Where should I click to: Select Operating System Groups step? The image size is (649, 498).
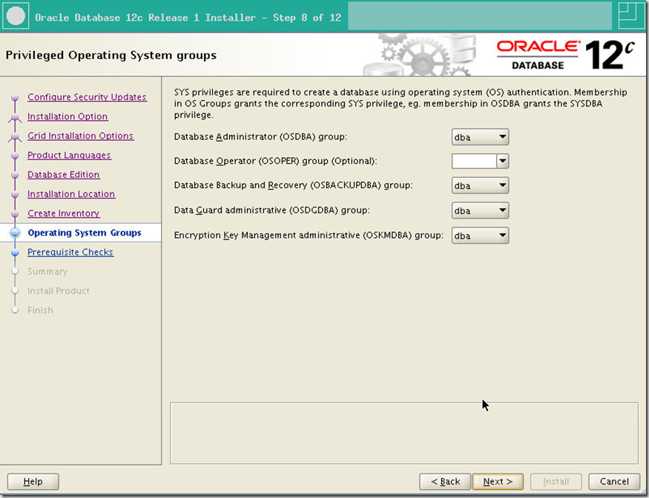(x=85, y=233)
